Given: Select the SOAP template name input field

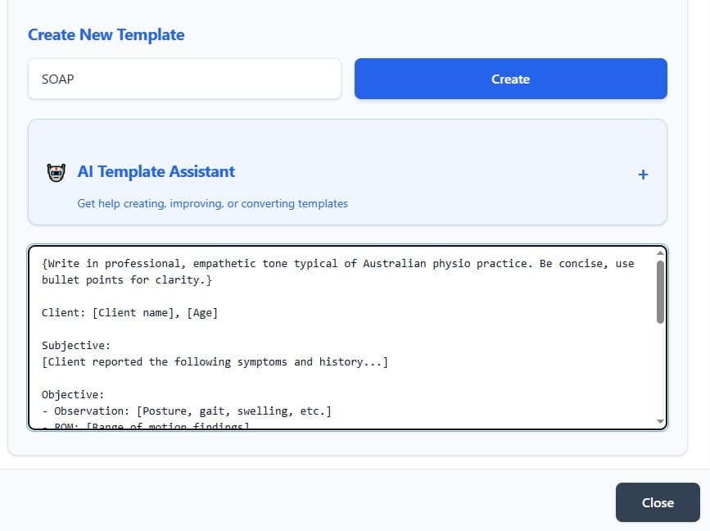Looking at the screenshot, I should [x=184, y=79].
